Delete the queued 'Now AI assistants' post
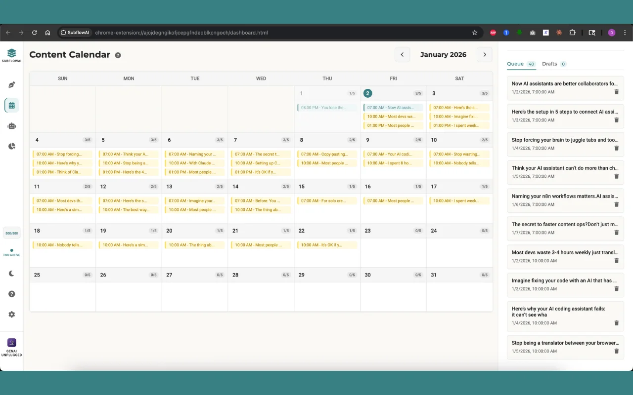 pos(616,92)
